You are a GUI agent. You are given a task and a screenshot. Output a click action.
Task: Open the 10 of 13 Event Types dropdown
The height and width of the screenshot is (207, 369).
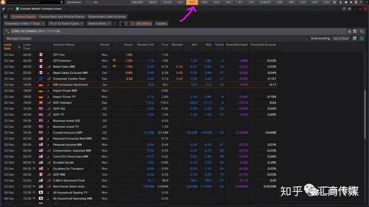tap(66, 23)
